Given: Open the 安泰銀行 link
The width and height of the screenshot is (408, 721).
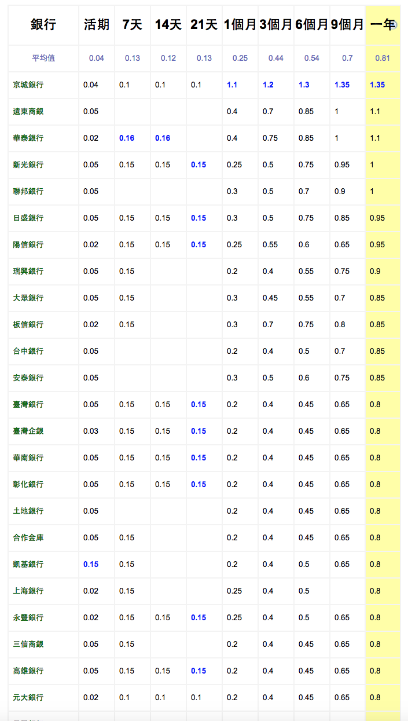Looking at the screenshot, I should (x=28, y=378).
